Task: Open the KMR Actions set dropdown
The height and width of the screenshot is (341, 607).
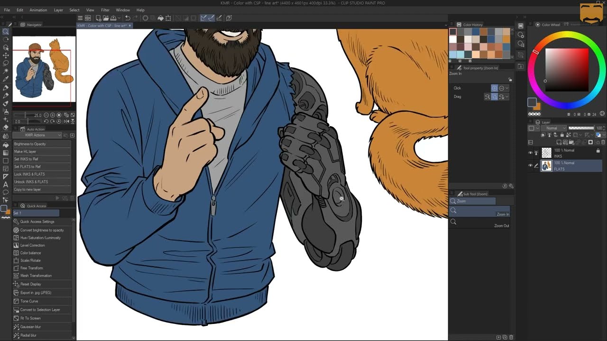Action: [x=37, y=135]
